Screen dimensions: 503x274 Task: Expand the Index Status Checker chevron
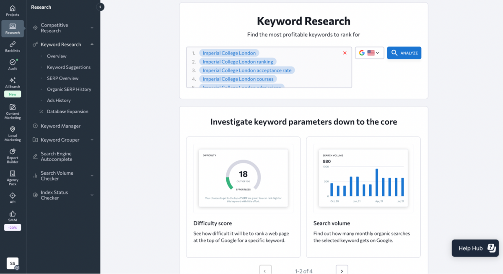pyautogui.click(x=92, y=195)
